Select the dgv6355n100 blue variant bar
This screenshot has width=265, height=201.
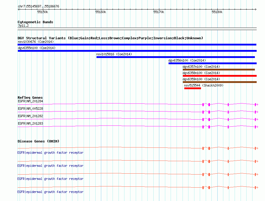tap(137, 51)
